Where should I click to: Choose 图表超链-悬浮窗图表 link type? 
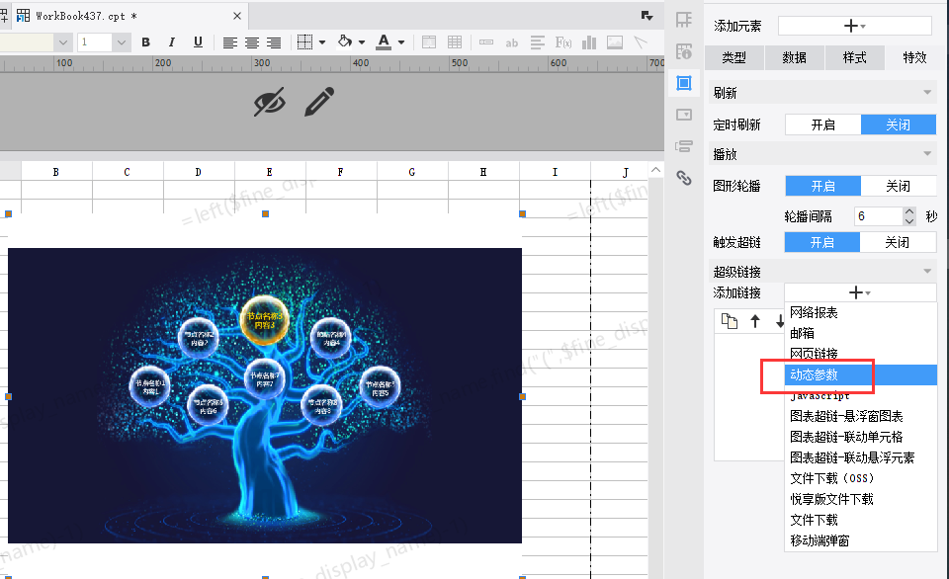pyautogui.click(x=861, y=416)
